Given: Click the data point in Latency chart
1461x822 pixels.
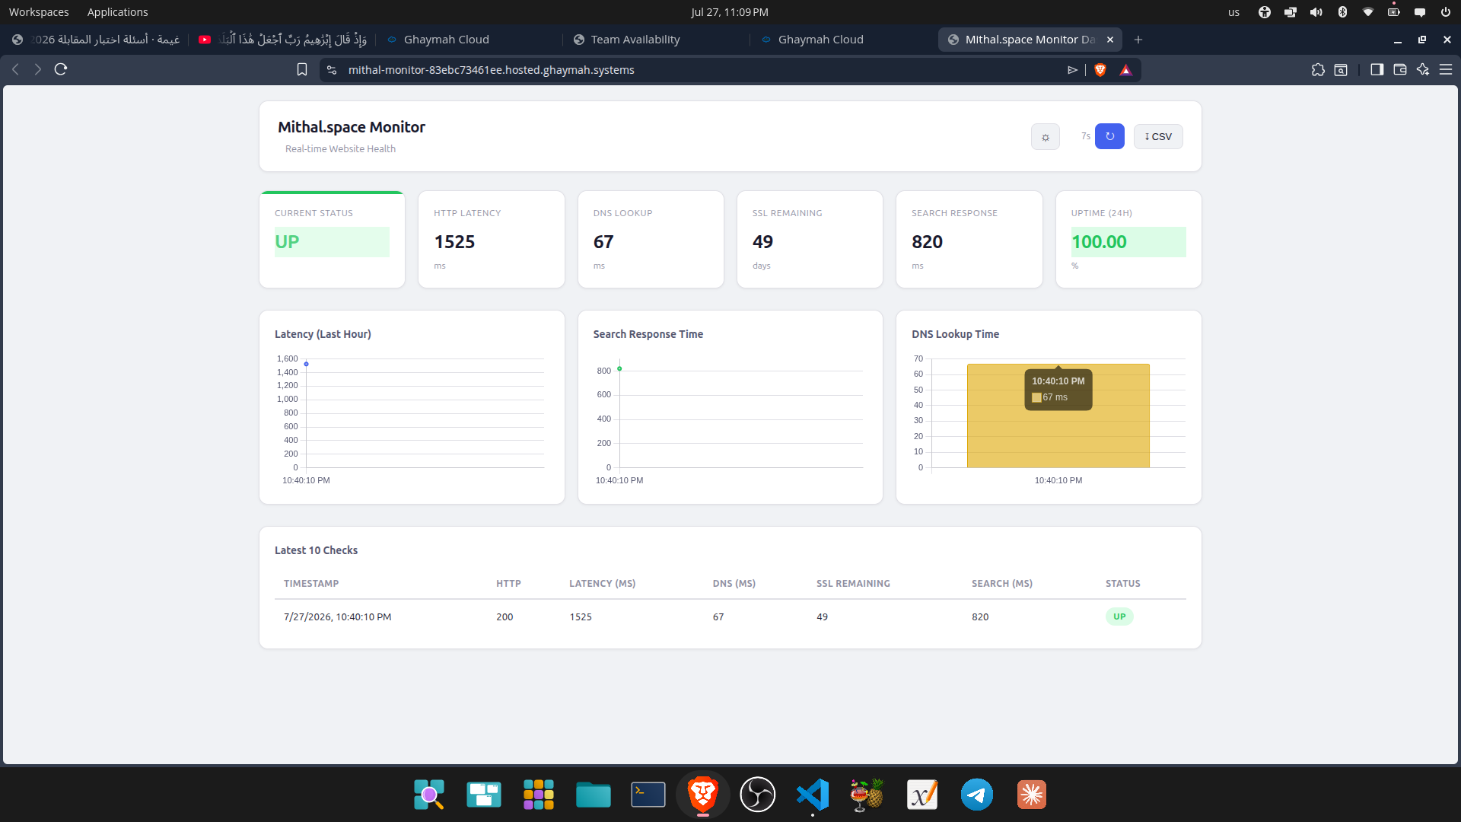Looking at the screenshot, I should [306, 364].
